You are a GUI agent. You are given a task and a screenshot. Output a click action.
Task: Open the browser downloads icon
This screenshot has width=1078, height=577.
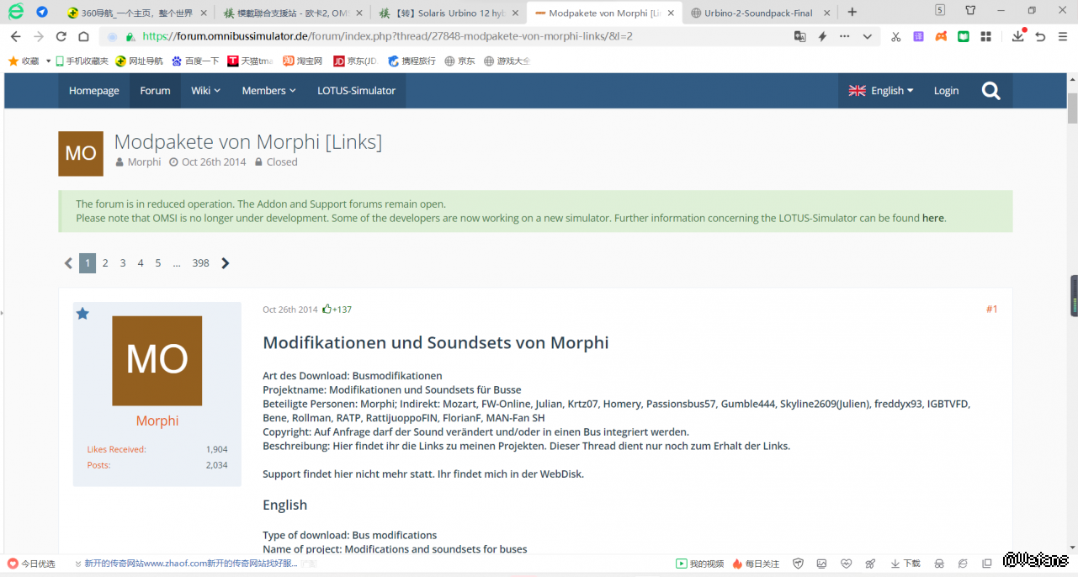pos(1017,36)
